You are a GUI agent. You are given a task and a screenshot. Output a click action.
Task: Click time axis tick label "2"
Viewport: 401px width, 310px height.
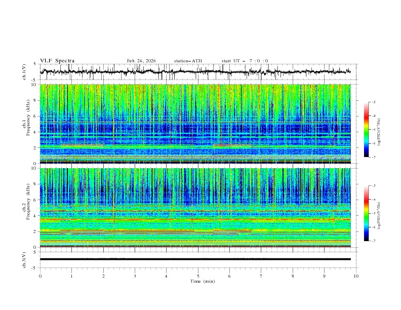point(103,276)
